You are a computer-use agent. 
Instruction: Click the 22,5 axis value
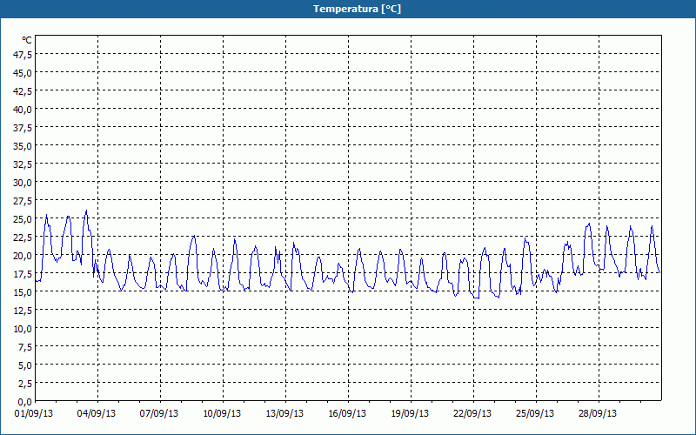click(x=23, y=238)
